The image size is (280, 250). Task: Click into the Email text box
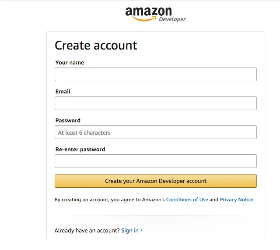(x=155, y=104)
